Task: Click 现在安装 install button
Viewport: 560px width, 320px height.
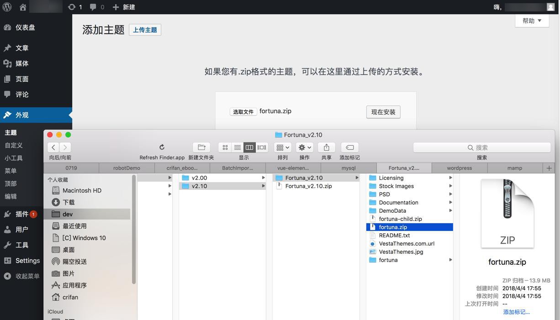Action: pos(383,112)
